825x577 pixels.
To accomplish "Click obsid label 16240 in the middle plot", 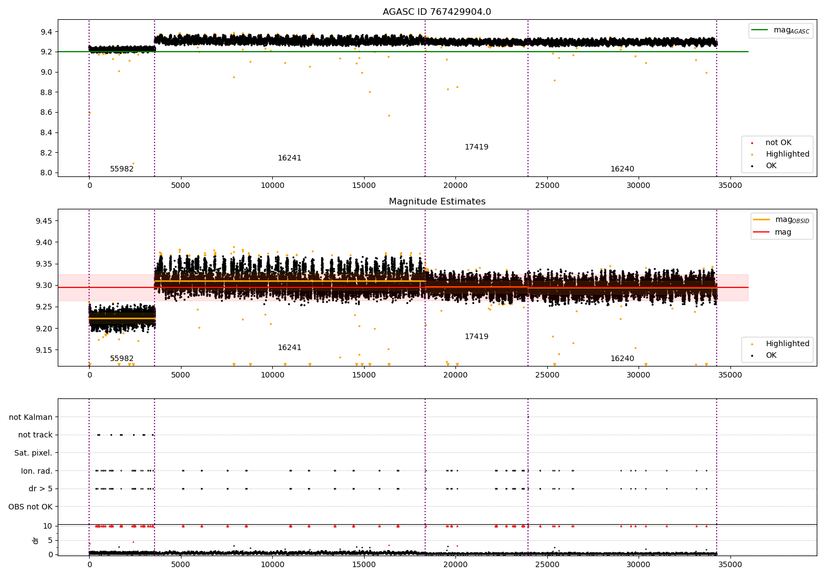I will click(x=622, y=359).
